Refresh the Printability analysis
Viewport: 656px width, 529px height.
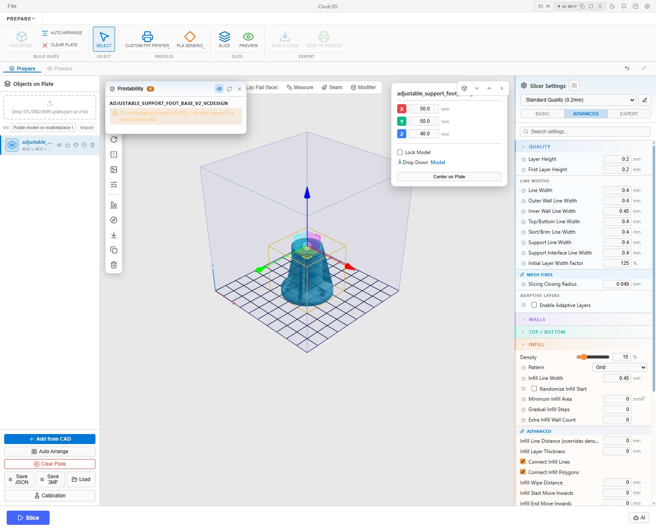(229, 89)
